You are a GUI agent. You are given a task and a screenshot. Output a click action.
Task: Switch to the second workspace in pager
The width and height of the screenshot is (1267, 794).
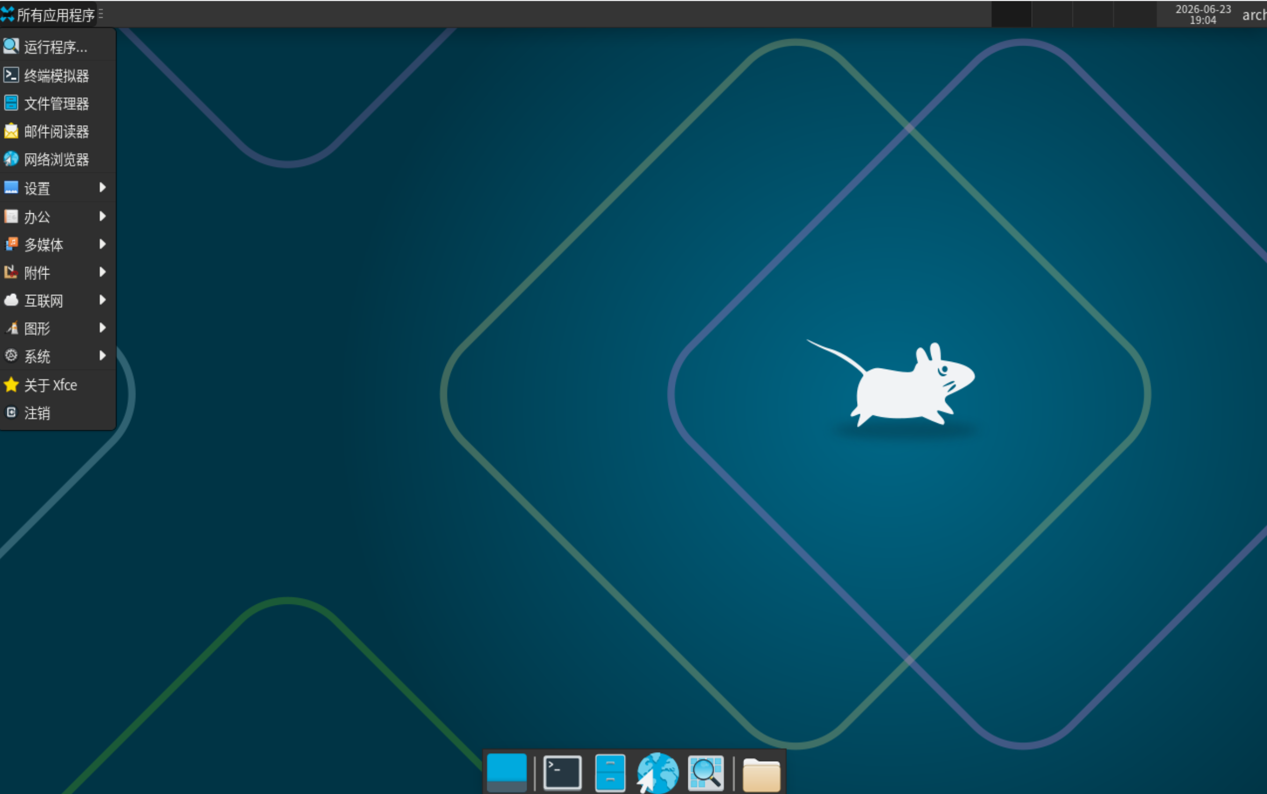(1052, 15)
